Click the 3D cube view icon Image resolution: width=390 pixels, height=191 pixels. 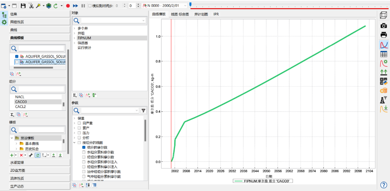pyautogui.click(x=383, y=15)
